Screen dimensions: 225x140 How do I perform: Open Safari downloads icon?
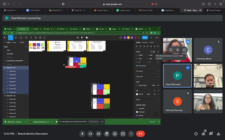click(204, 4)
